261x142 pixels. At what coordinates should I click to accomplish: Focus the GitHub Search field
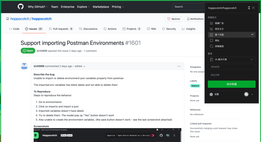(189, 7)
